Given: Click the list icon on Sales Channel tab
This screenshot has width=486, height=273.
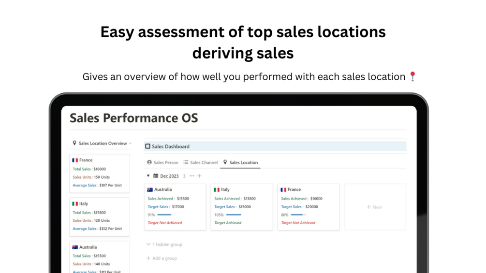Looking at the screenshot, I should pos(186,162).
